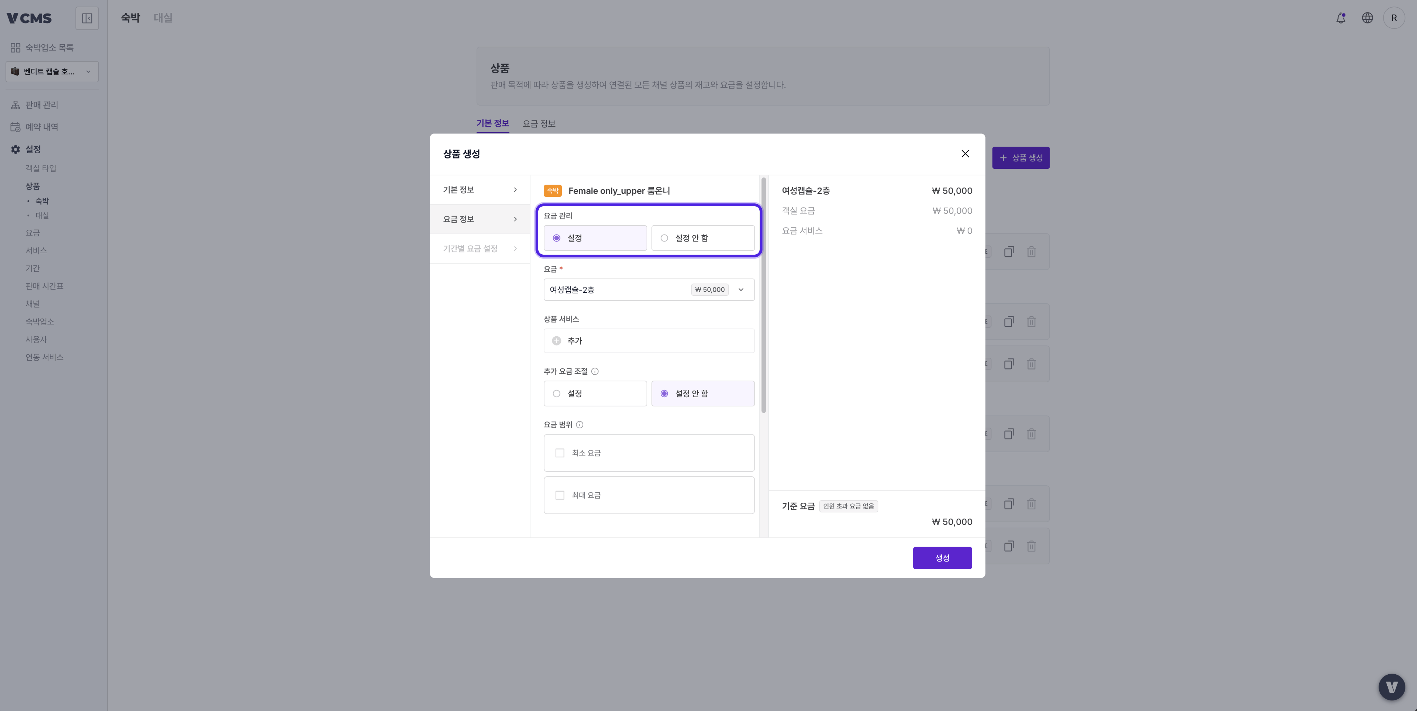Click the Female only_upper 룸온니 title
1417x711 pixels.
click(x=619, y=191)
